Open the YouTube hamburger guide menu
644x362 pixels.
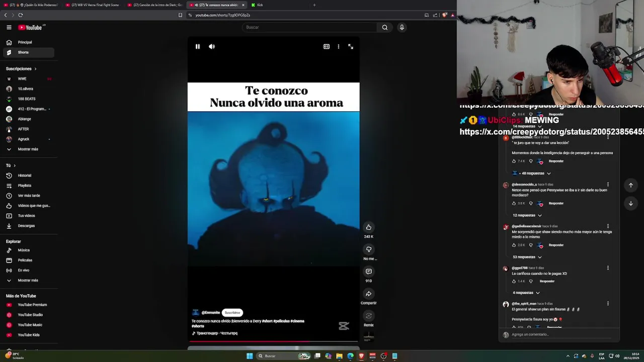click(x=9, y=28)
